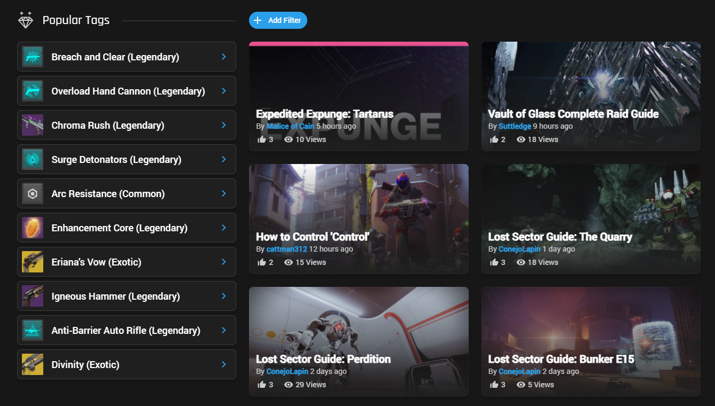Open author Malice of Cain's profile

[290, 126]
